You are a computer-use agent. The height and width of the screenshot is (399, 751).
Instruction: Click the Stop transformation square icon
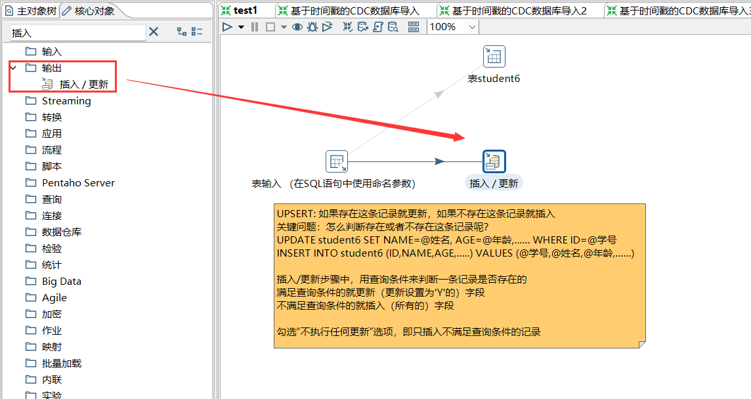(270, 27)
